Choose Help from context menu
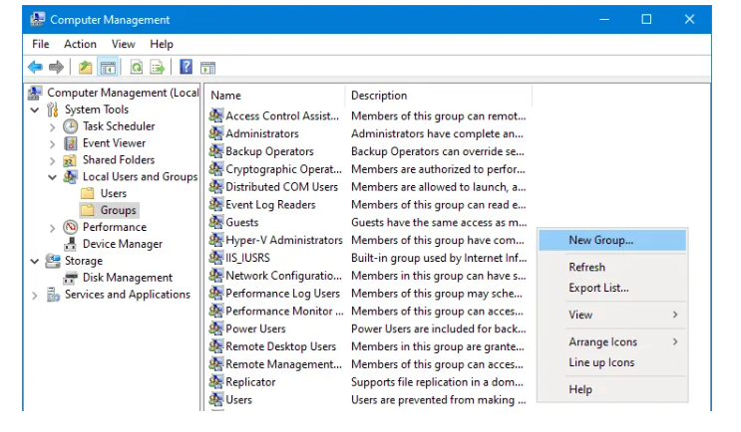Image resolution: width=741 pixels, height=432 pixels. pos(612,389)
